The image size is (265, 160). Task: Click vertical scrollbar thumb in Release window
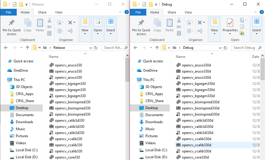tap(127, 70)
